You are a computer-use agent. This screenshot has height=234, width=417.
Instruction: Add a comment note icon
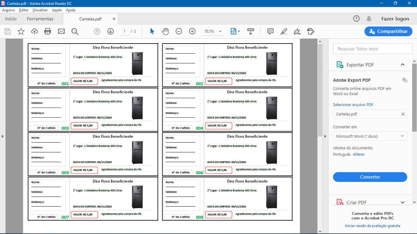(x=270, y=31)
